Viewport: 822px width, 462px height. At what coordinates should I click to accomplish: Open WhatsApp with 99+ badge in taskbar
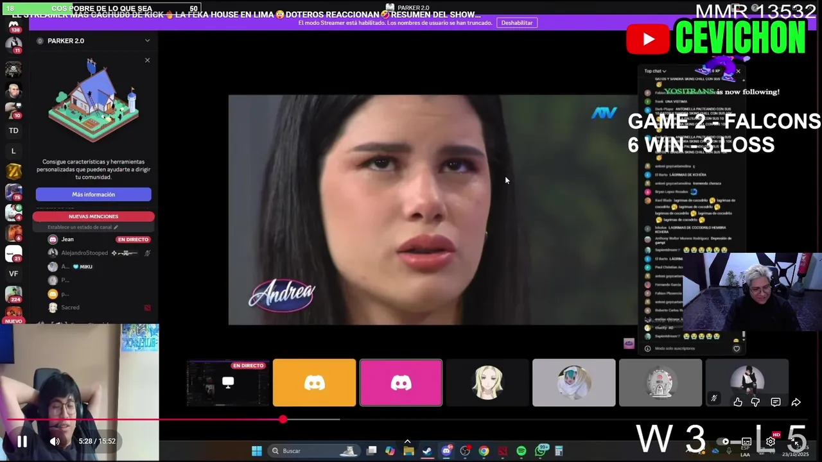(541, 451)
